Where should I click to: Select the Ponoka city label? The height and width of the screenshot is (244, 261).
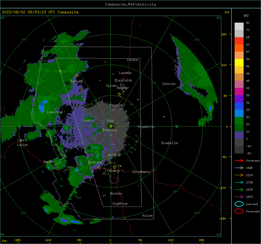pos(132,60)
